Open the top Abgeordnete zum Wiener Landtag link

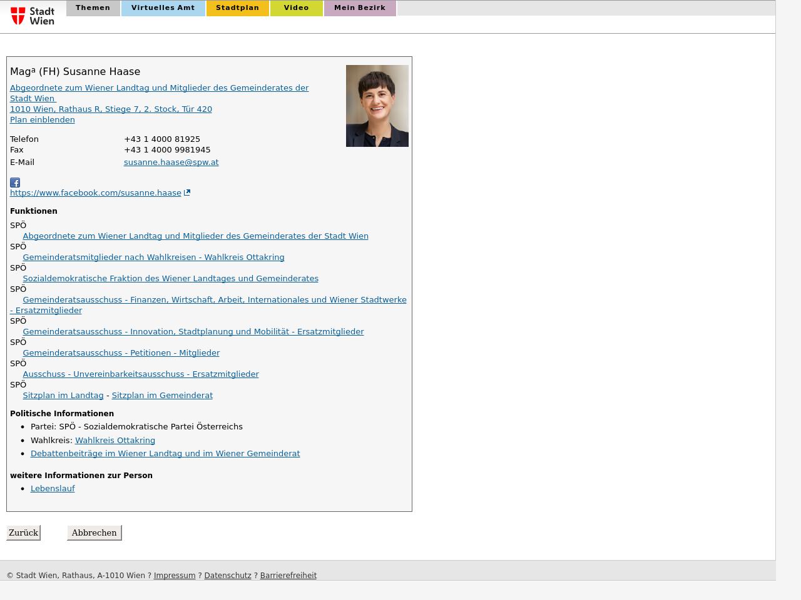(159, 93)
